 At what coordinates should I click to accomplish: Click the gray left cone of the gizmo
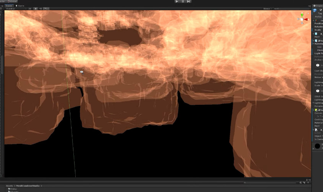[299, 19]
